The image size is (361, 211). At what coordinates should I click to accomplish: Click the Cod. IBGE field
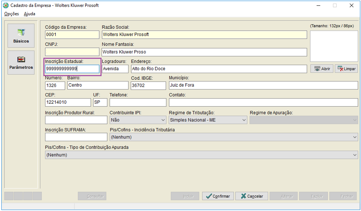148,85
